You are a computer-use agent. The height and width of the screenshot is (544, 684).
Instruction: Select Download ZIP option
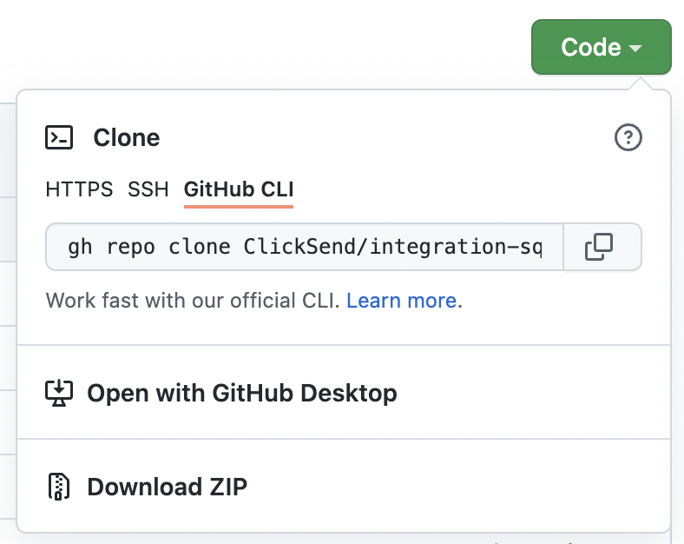(344, 487)
